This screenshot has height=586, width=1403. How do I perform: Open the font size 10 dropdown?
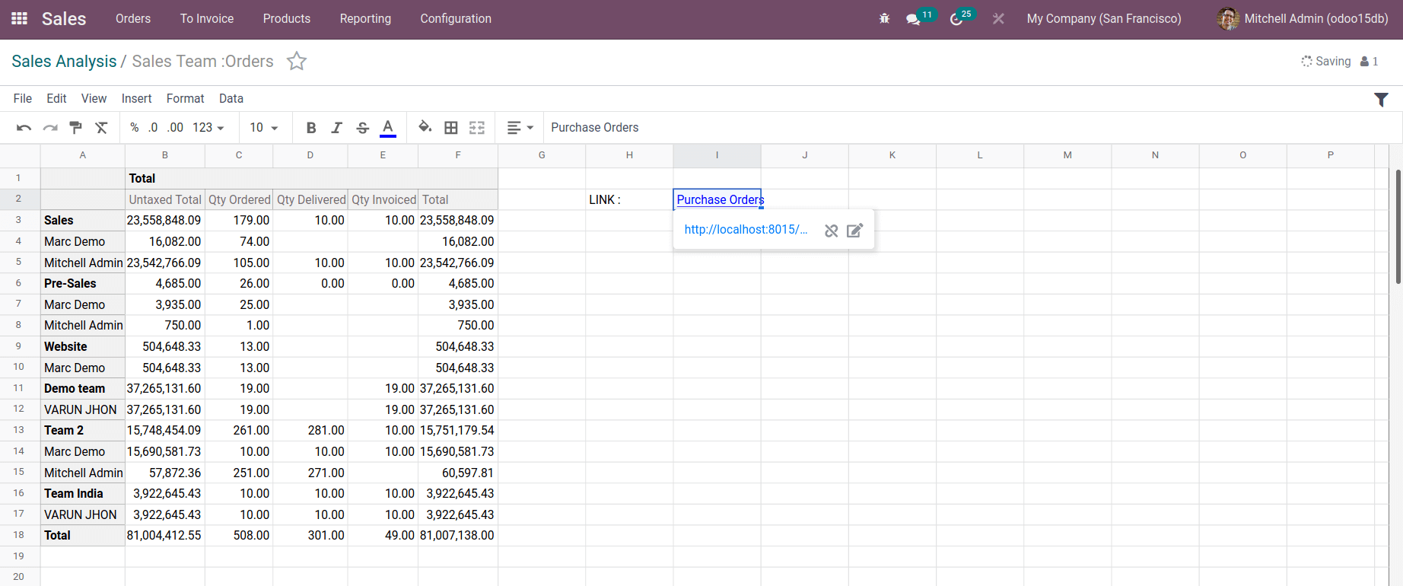[x=264, y=128]
